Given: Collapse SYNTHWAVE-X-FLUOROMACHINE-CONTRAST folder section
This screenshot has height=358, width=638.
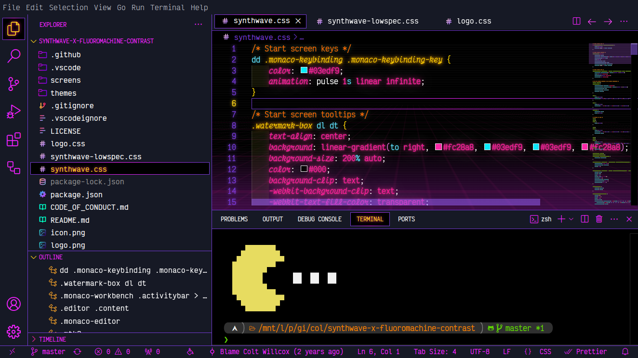Looking at the screenshot, I should tap(96, 41).
